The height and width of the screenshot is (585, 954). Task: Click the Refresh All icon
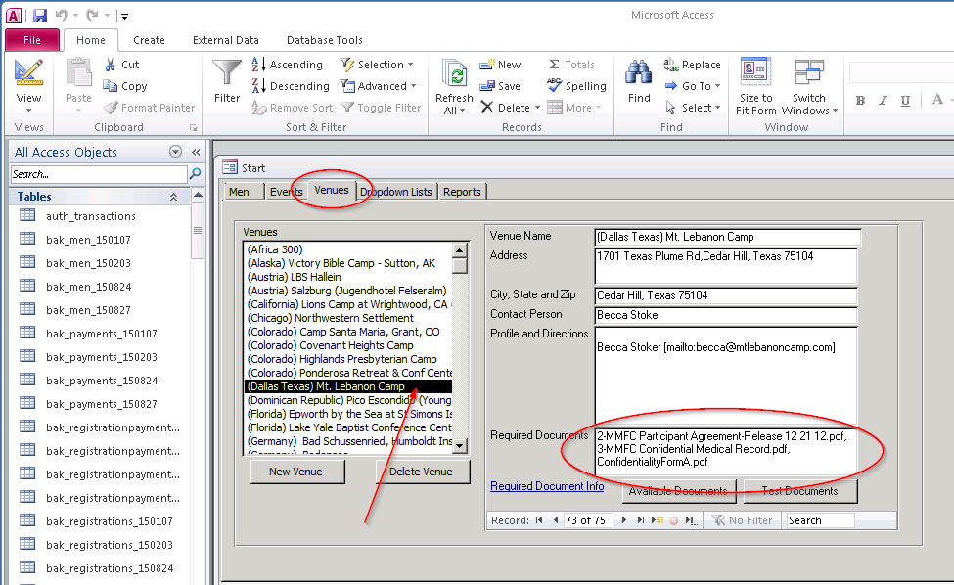click(x=454, y=75)
